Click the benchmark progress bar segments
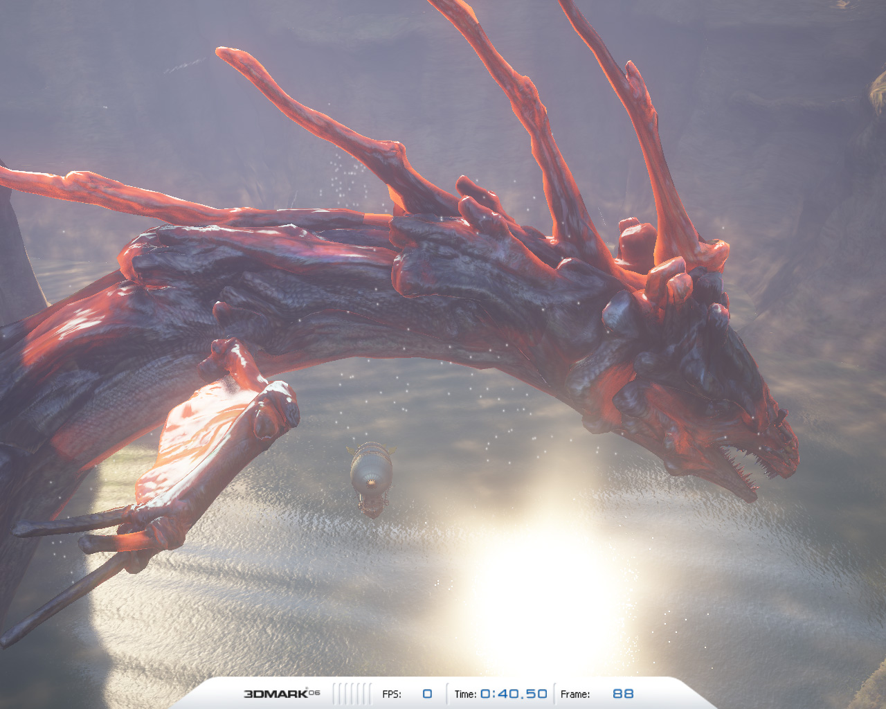The image size is (886, 709). (352, 694)
